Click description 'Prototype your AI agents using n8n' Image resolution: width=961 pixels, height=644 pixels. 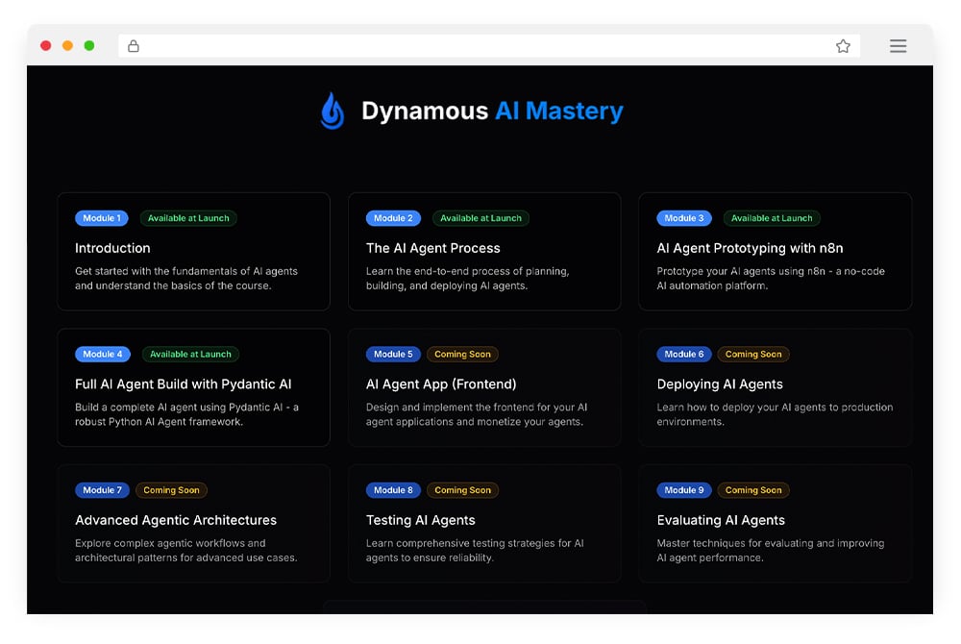tap(771, 278)
